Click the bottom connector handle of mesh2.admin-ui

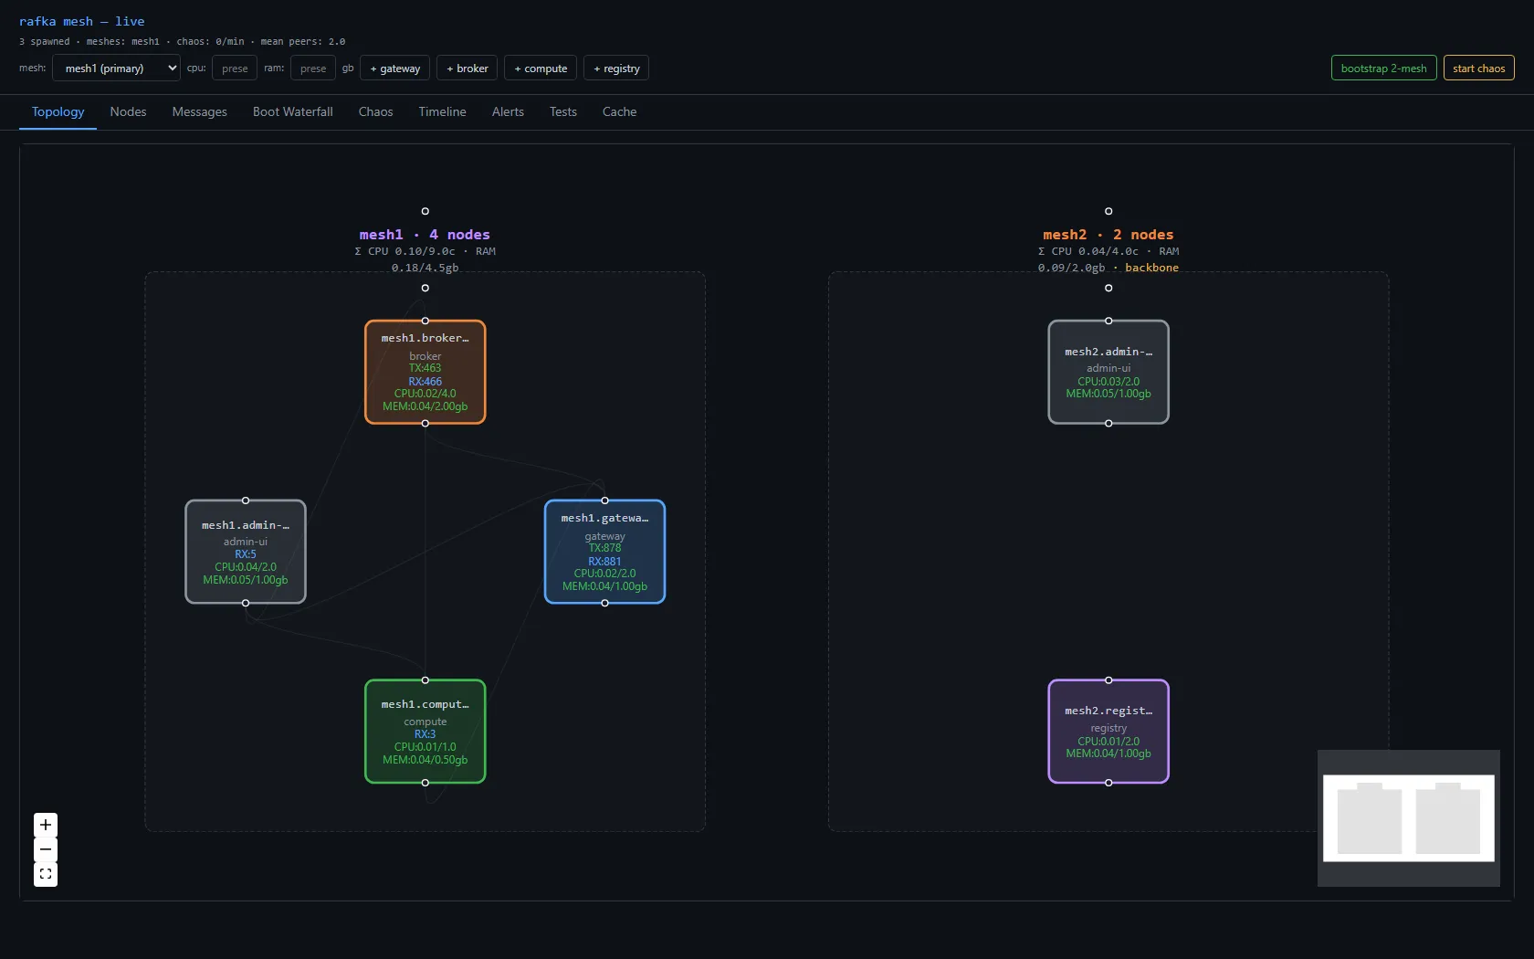(x=1108, y=423)
